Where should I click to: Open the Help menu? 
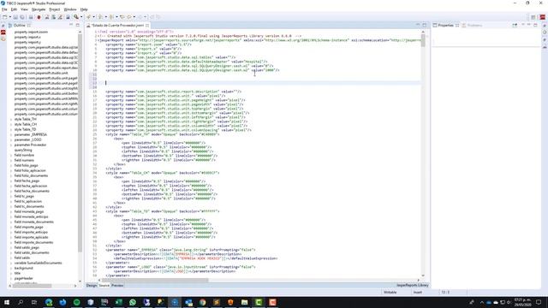84,9
